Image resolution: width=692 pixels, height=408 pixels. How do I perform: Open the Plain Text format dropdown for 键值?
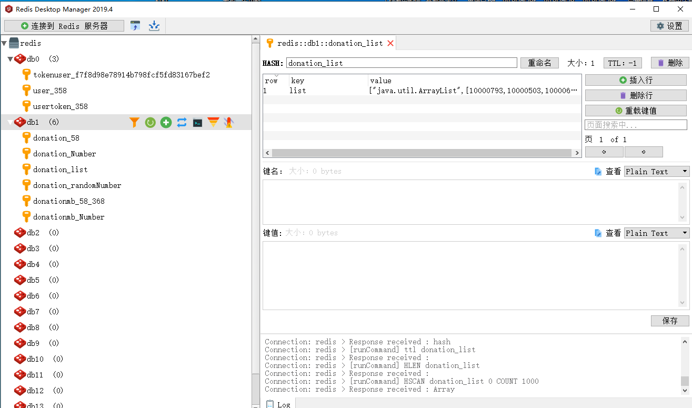(656, 233)
